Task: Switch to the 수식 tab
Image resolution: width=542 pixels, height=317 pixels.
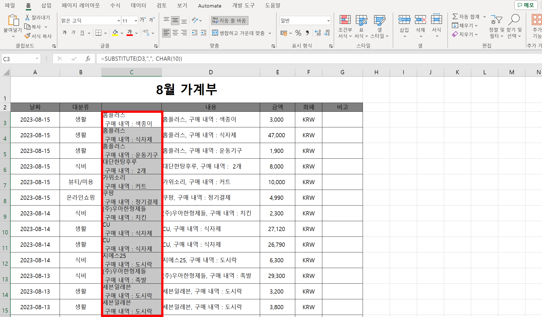Action: [x=115, y=5]
